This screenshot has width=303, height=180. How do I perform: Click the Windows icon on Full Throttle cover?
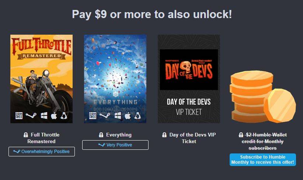(44, 115)
